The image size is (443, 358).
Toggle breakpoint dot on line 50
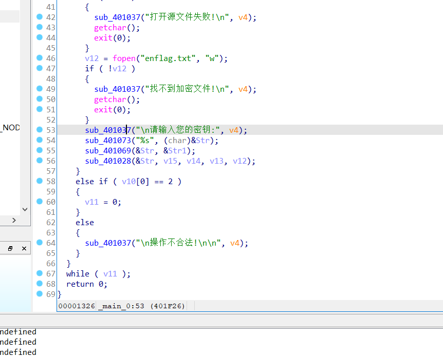pyautogui.click(x=40, y=99)
